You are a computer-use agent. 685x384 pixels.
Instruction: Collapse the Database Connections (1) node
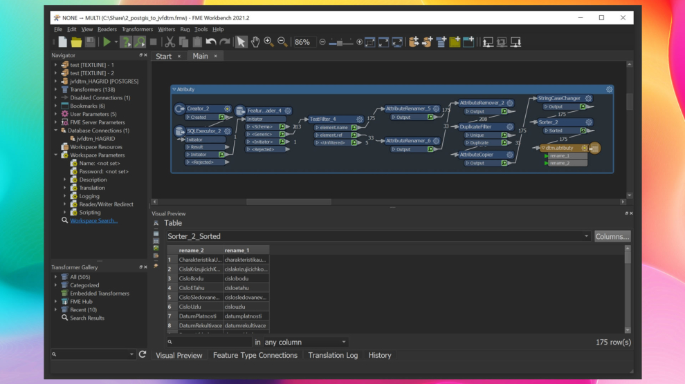point(55,131)
